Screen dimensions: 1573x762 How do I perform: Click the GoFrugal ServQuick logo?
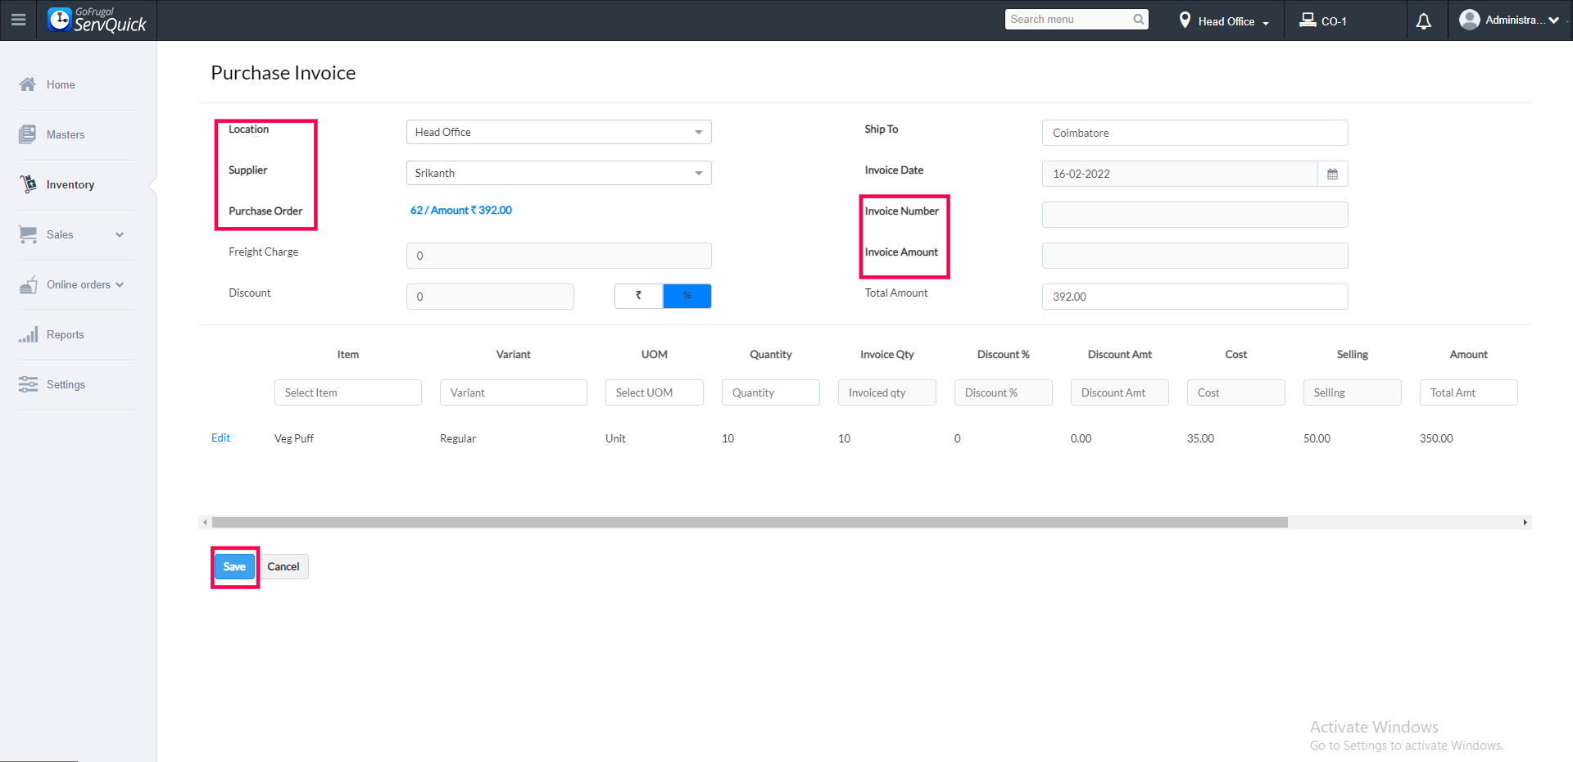pos(97,20)
